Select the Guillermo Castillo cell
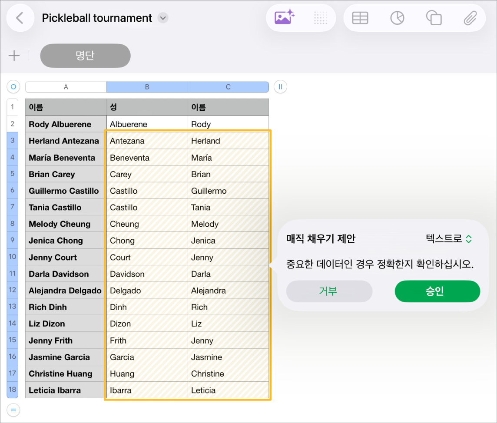497x423 pixels. [66, 191]
